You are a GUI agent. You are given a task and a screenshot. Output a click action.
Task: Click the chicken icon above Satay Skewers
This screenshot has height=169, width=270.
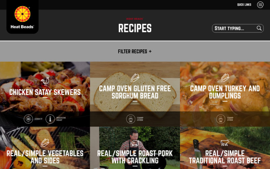pyautogui.click(x=45, y=81)
